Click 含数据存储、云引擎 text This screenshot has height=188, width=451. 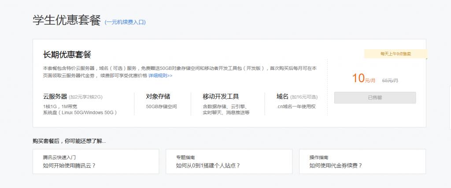225,106
